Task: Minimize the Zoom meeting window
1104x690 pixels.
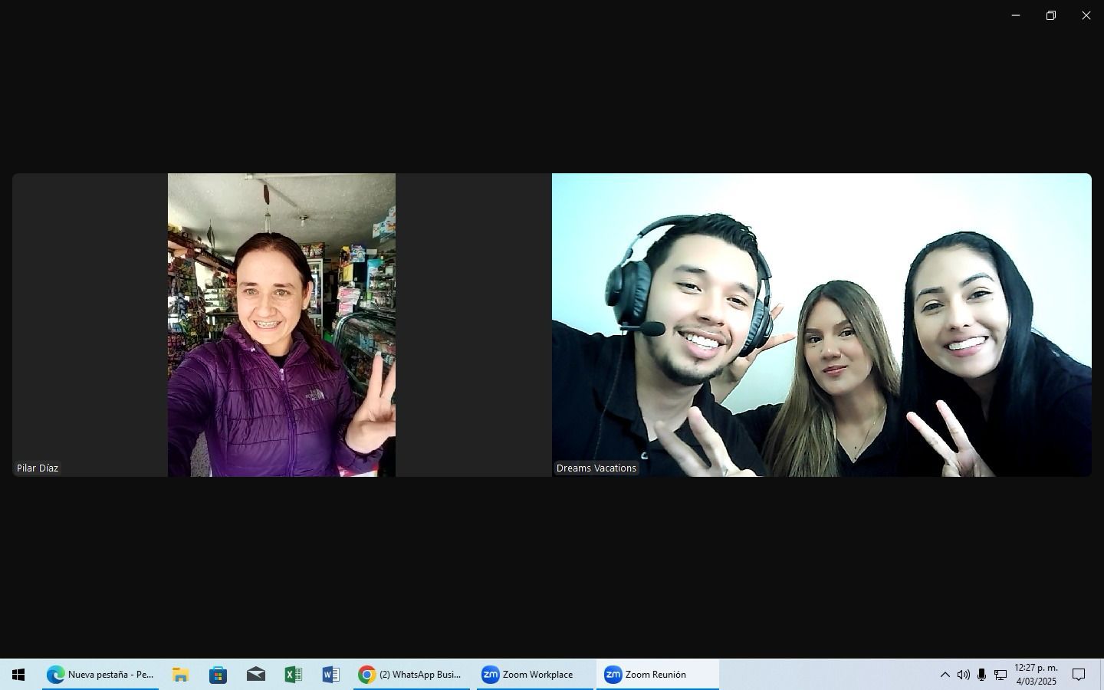Action: (x=1016, y=15)
